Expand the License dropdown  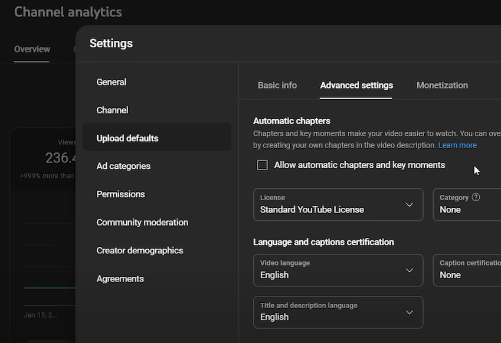[338, 205]
